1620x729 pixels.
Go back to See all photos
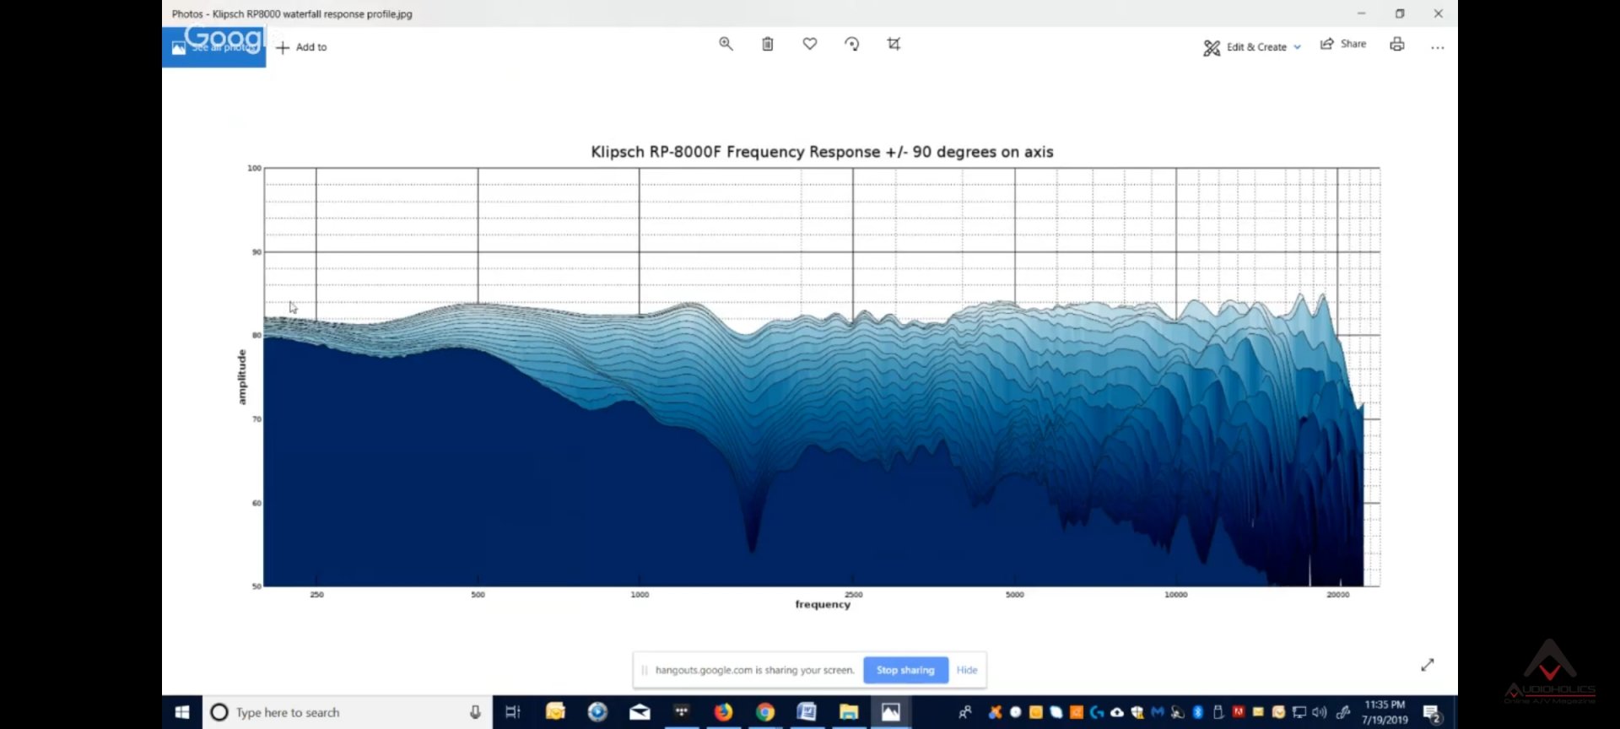click(213, 47)
